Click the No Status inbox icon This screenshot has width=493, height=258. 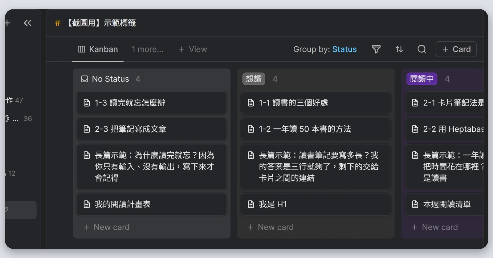click(x=84, y=79)
